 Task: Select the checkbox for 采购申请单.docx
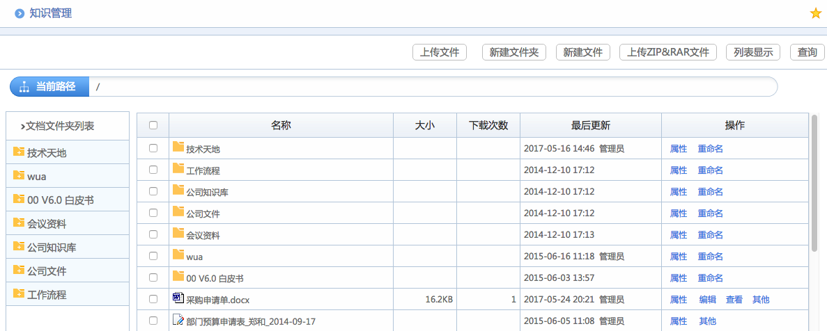pyautogui.click(x=153, y=300)
